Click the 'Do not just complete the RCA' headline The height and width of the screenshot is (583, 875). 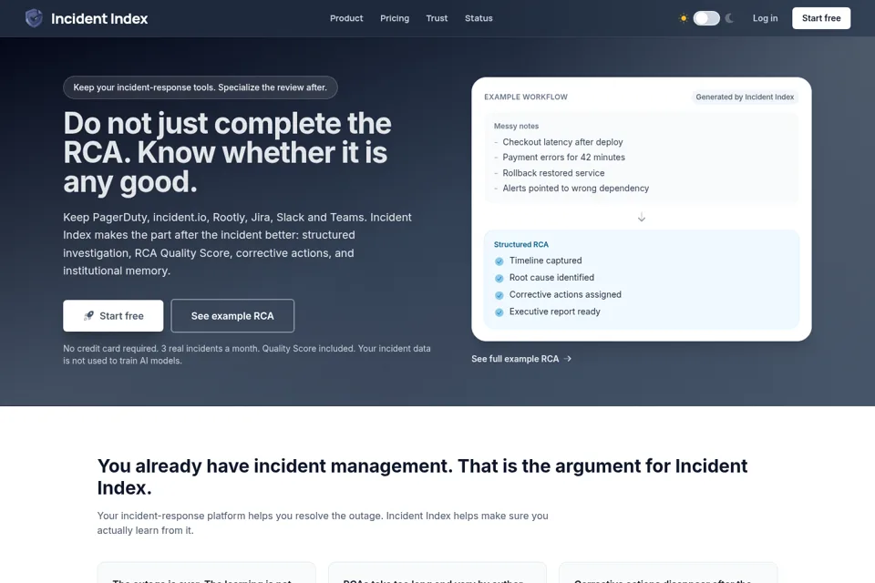click(228, 152)
